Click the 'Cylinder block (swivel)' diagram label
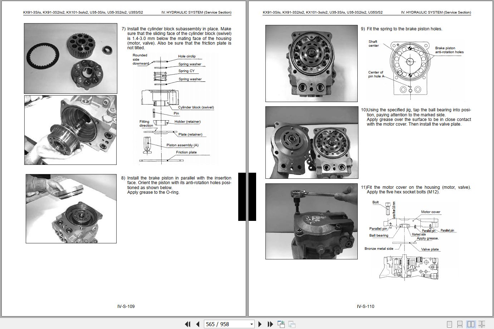494x329 pixels. tap(196, 107)
